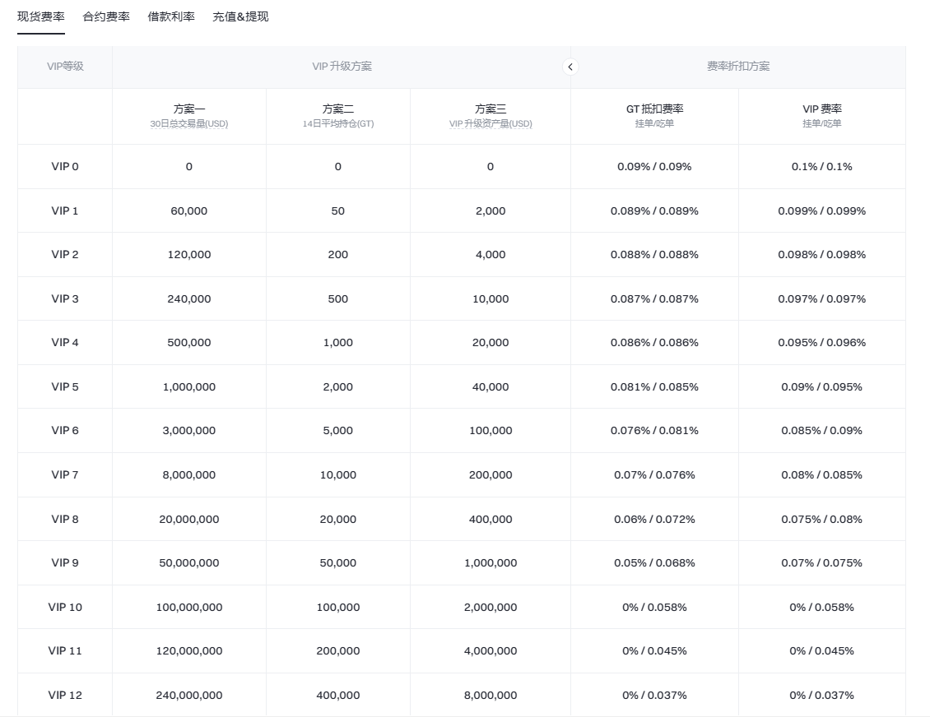Click the 0.07% / 0.076% GT rate cell
This screenshot has width=930, height=717.
coord(655,475)
